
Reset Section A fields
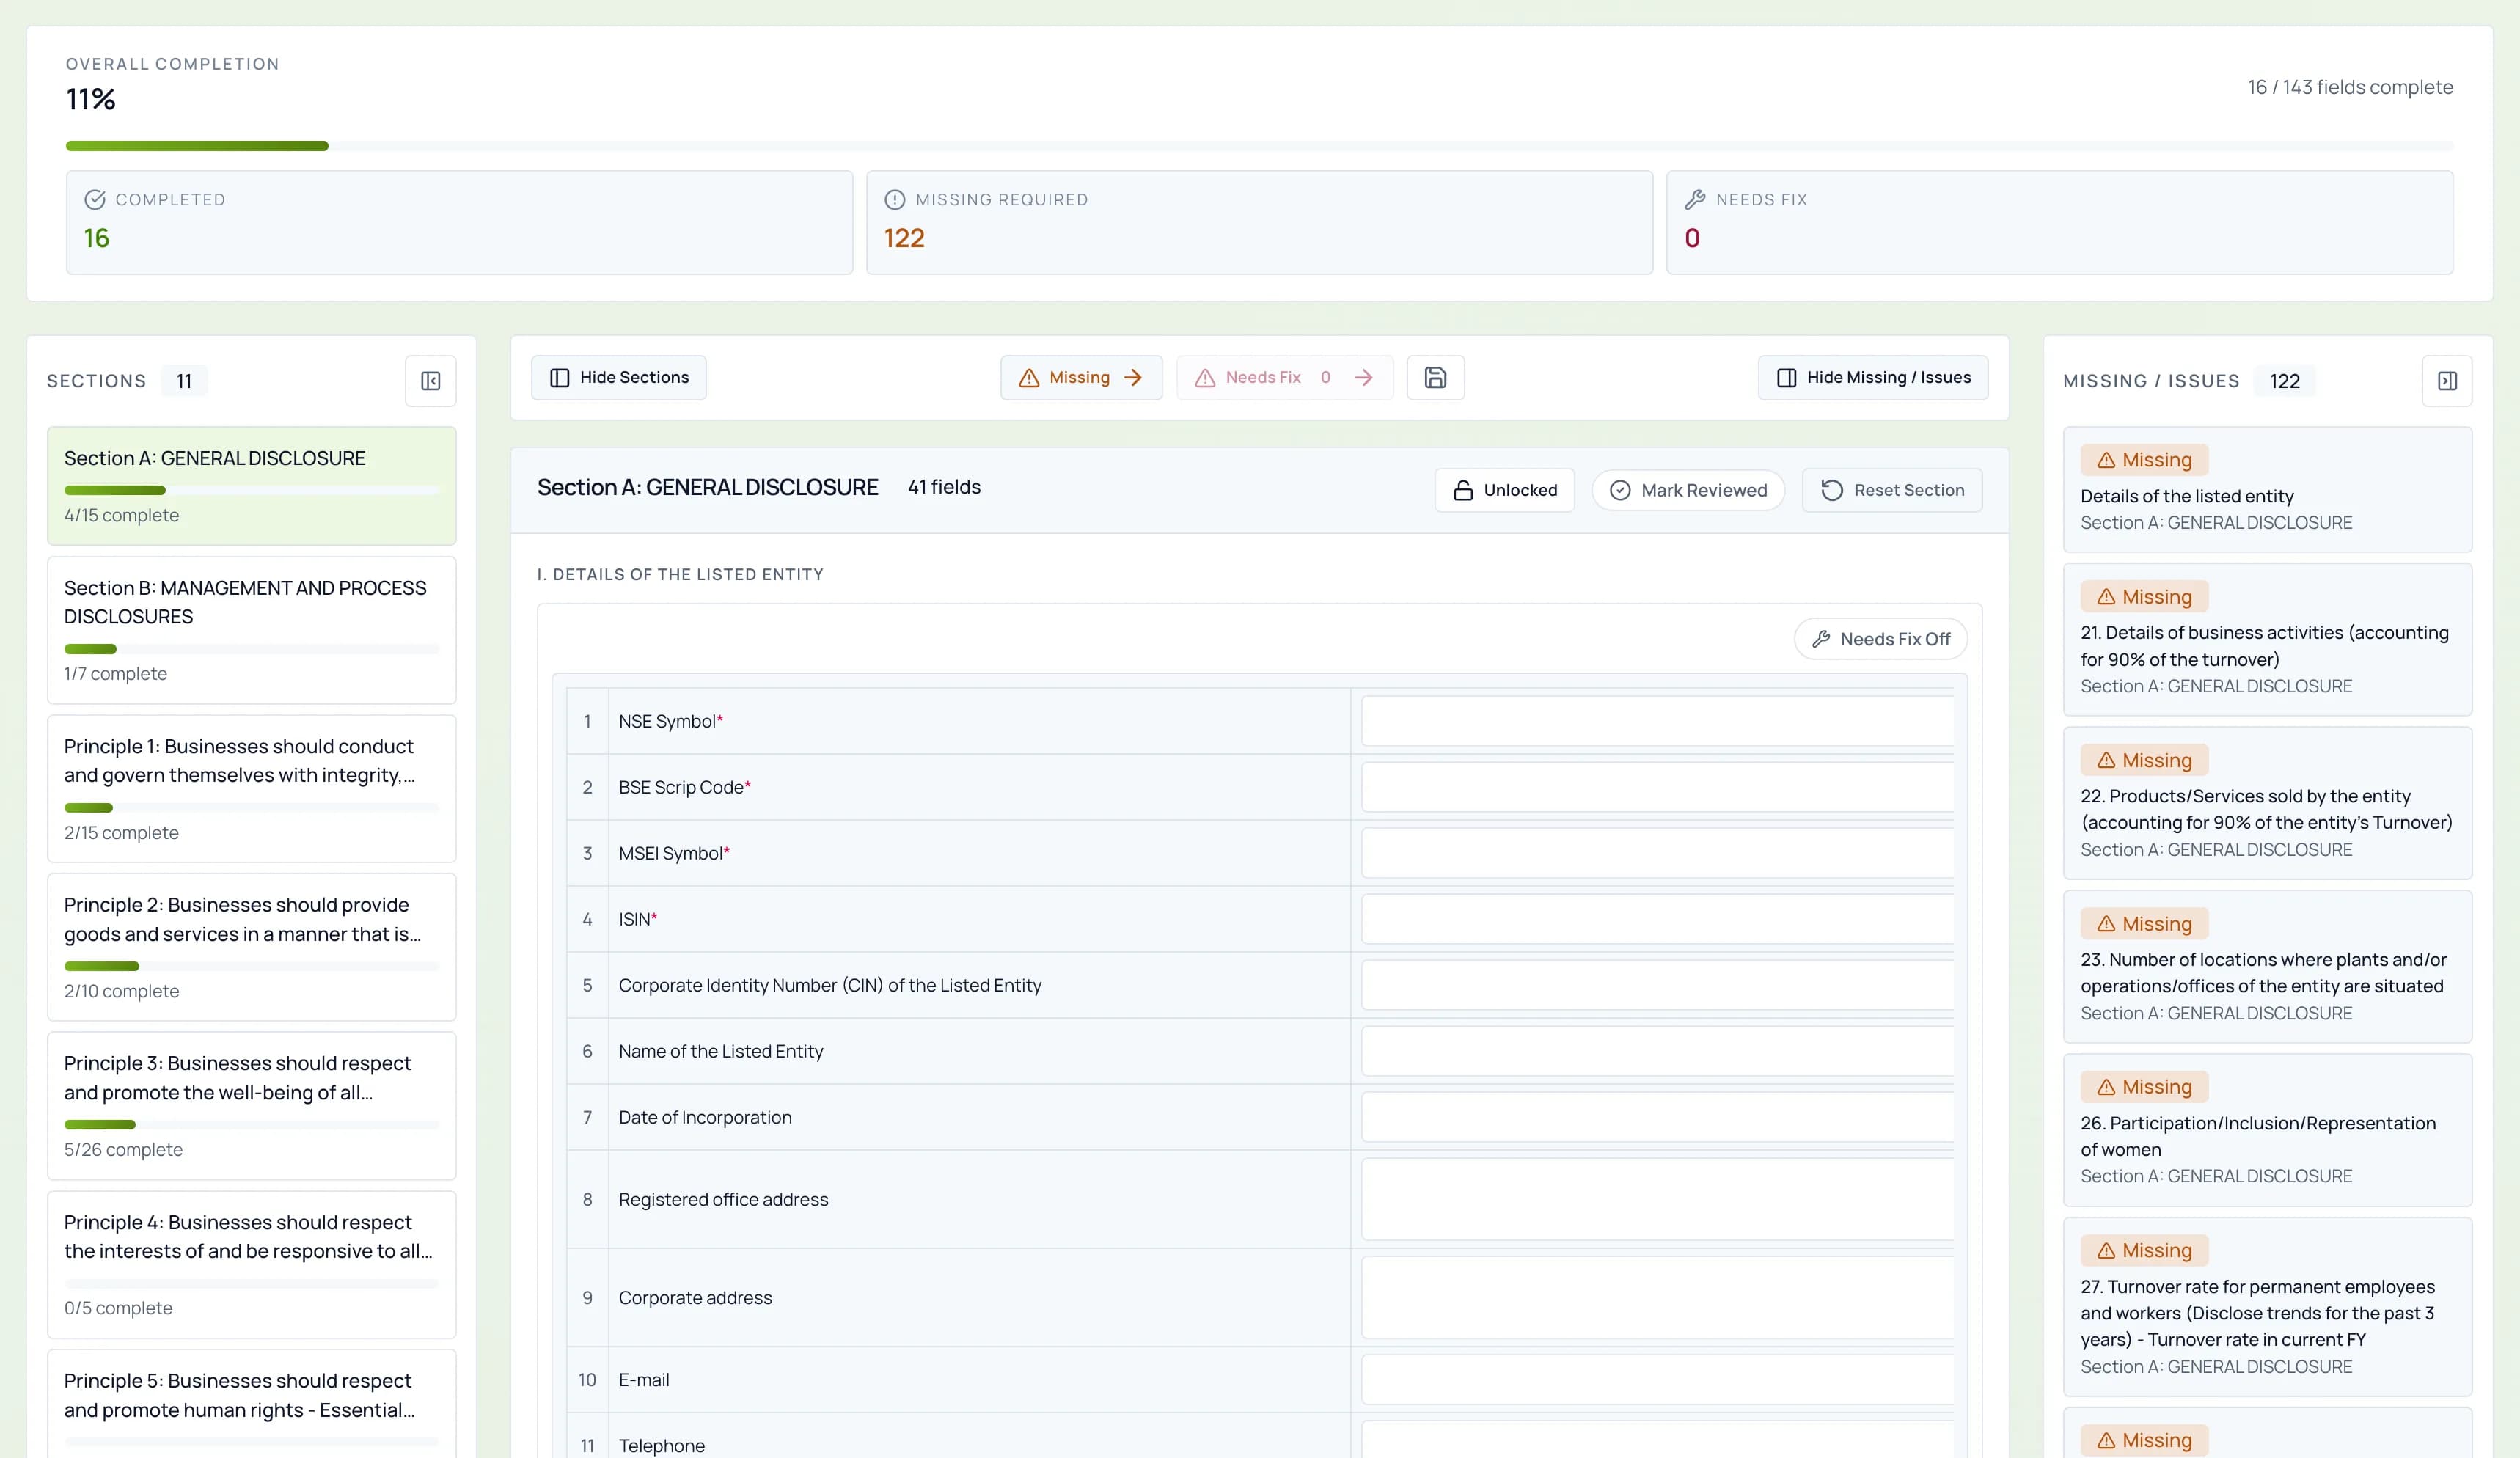[x=1892, y=490]
